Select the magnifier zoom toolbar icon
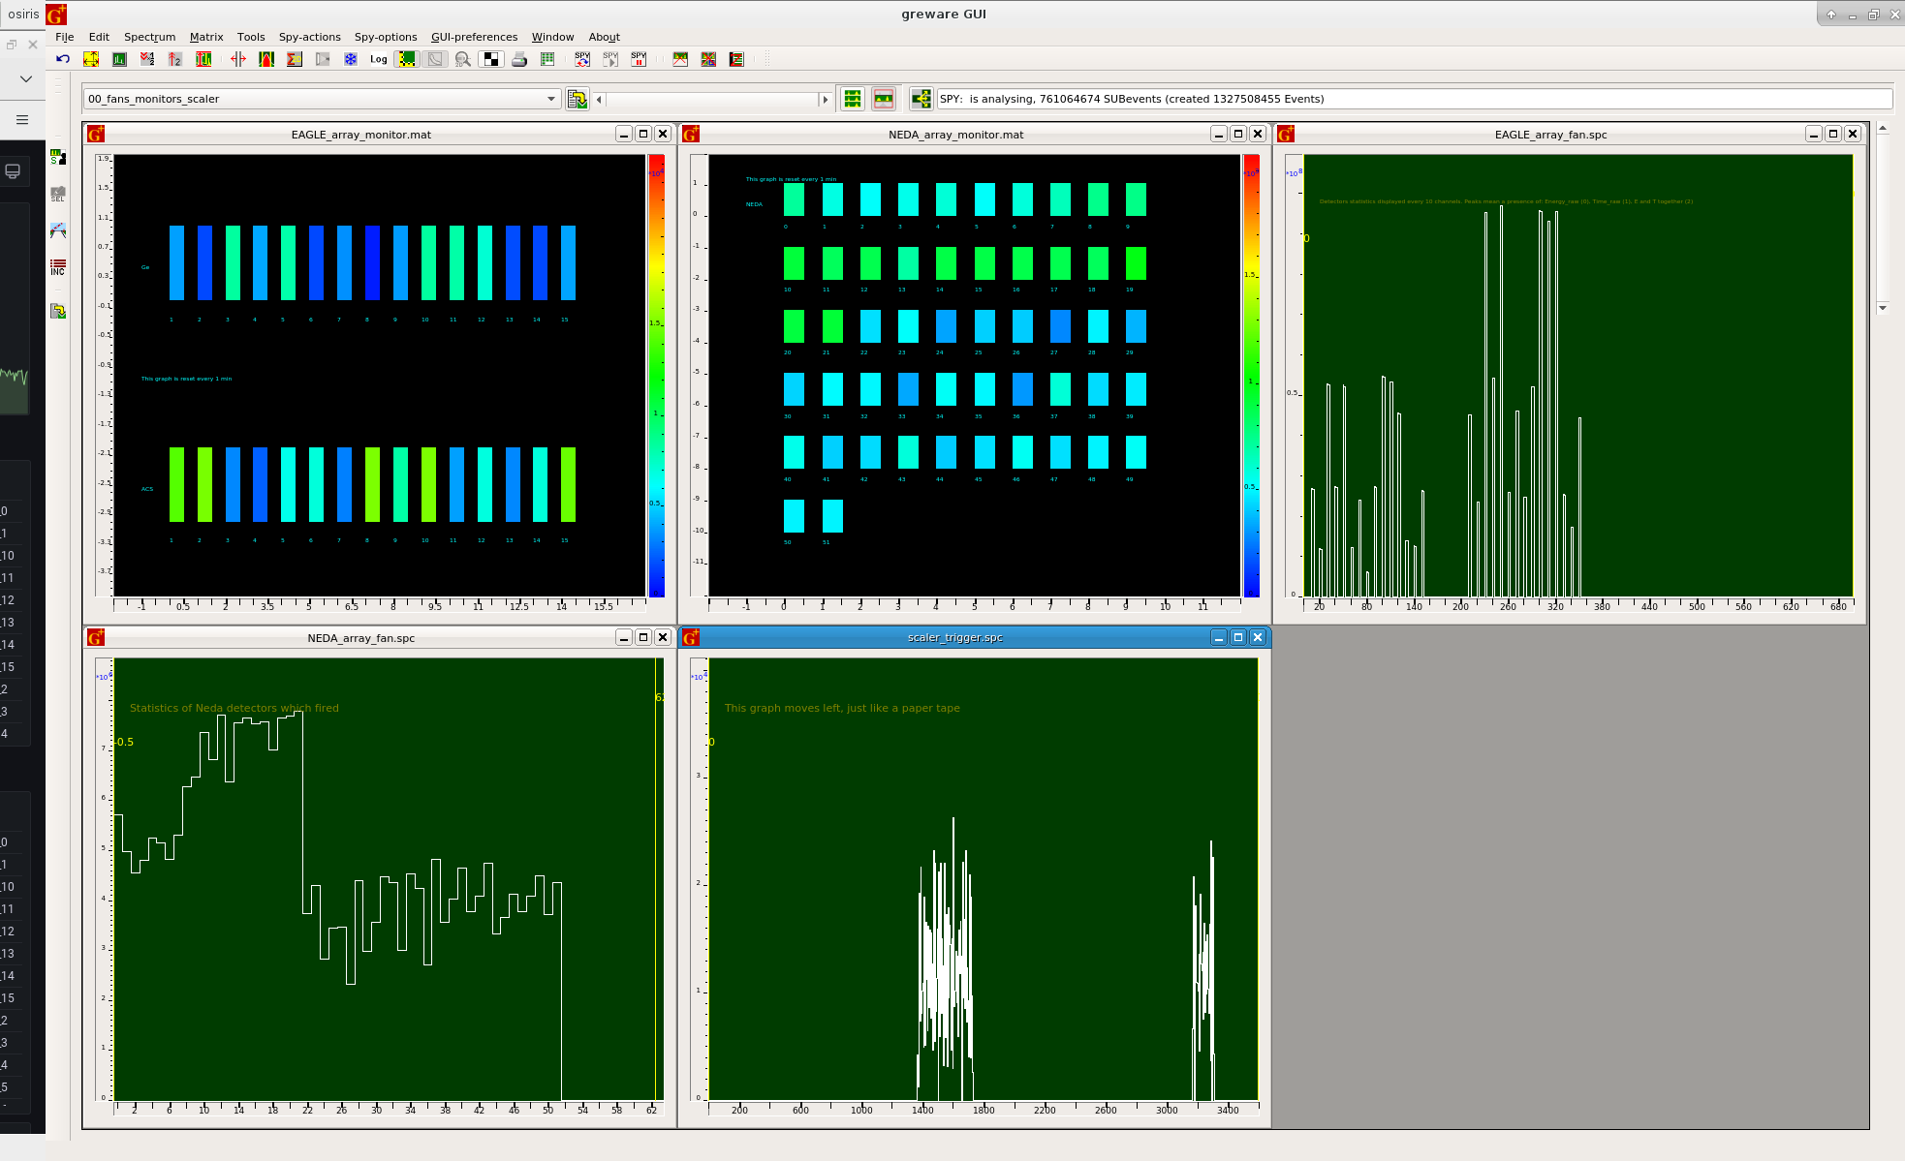The image size is (1905, 1161). pyautogui.click(x=462, y=59)
